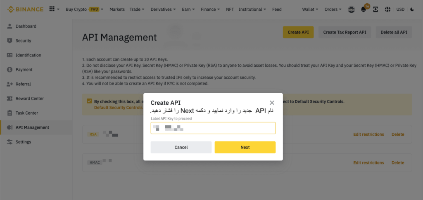The image size is (423, 200).
Task: Open the apps grid icon
Action: point(52,9)
